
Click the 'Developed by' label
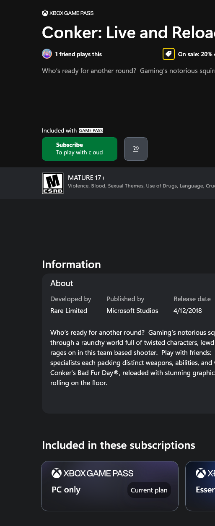click(71, 299)
